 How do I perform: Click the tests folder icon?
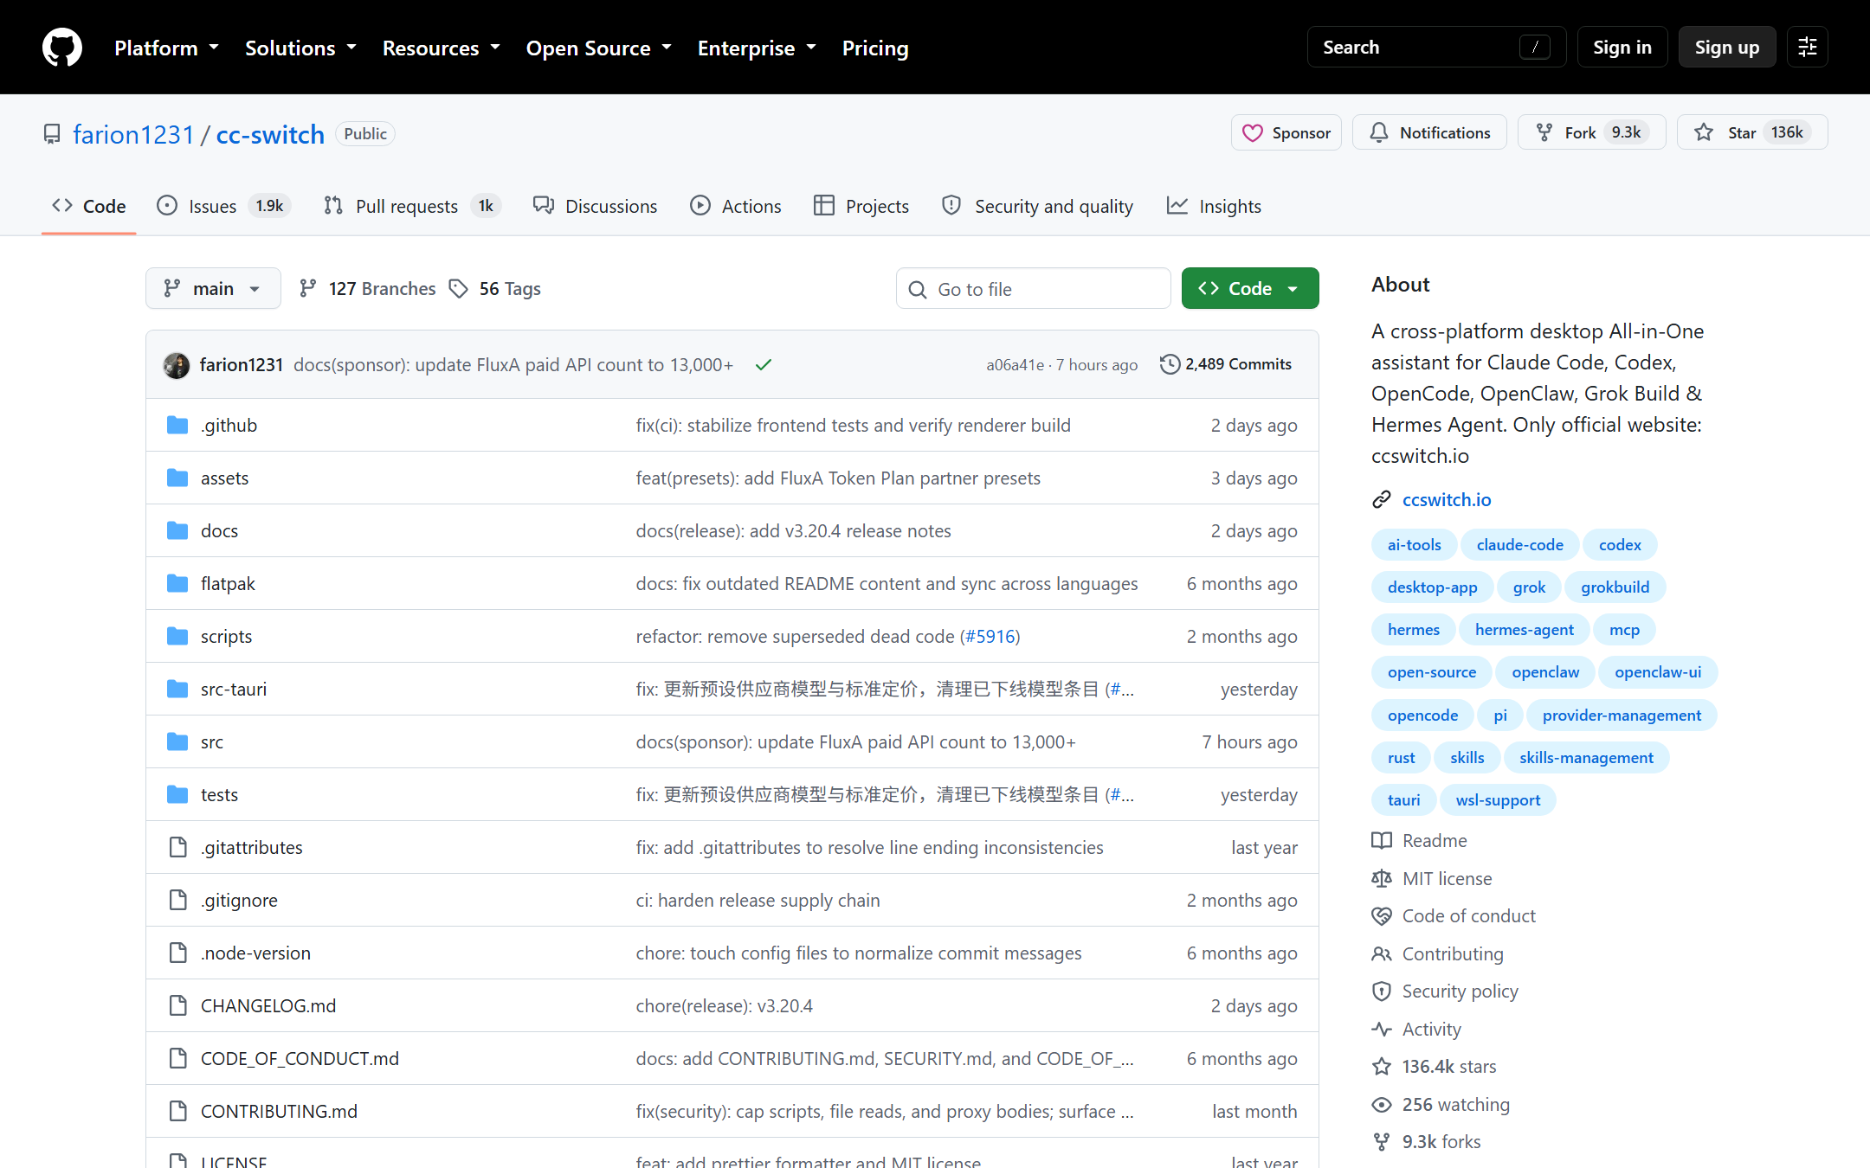point(177,794)
